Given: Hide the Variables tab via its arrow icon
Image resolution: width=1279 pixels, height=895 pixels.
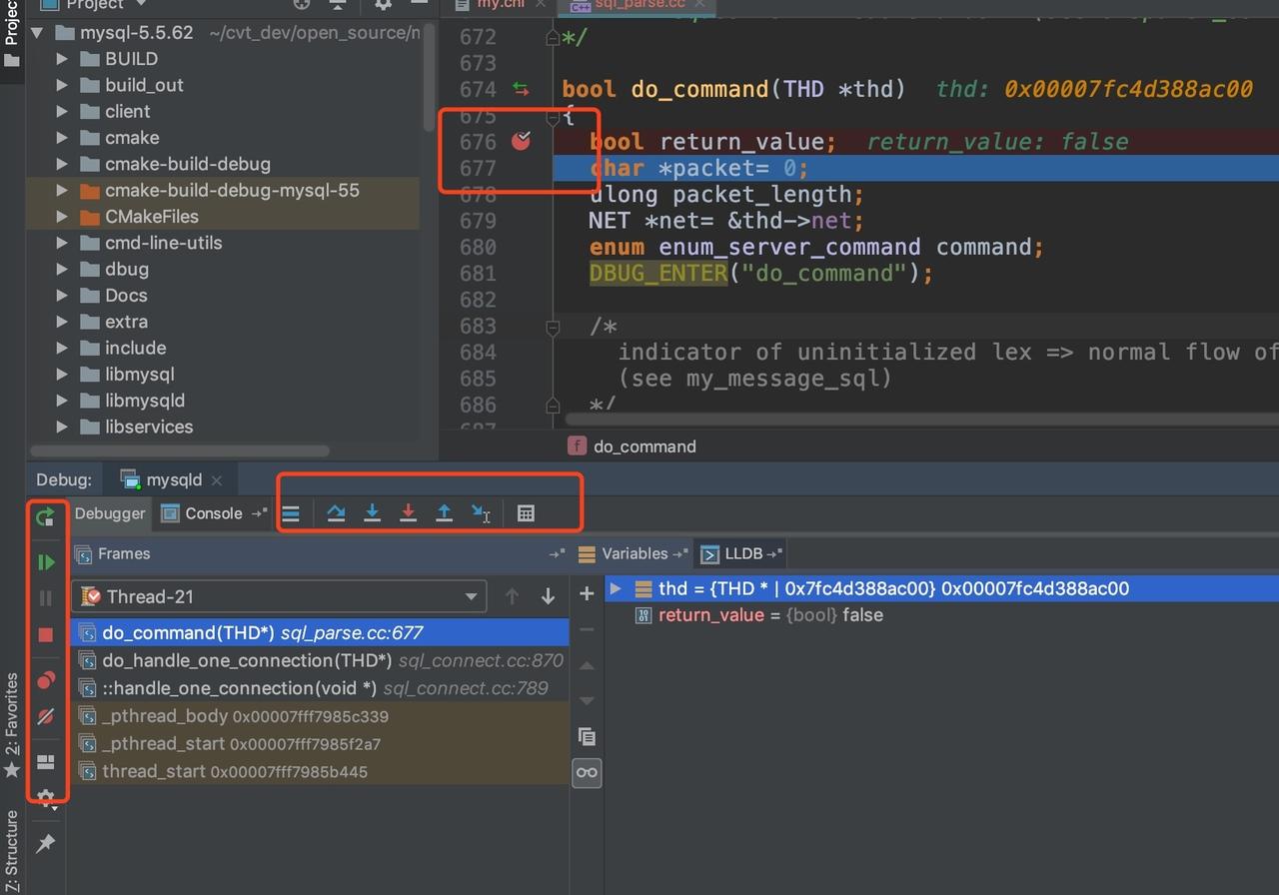Looking at the screenshot, I should [680, 553].
